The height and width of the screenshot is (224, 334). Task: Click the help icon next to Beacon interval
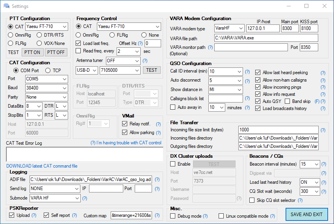coord(324,164)
